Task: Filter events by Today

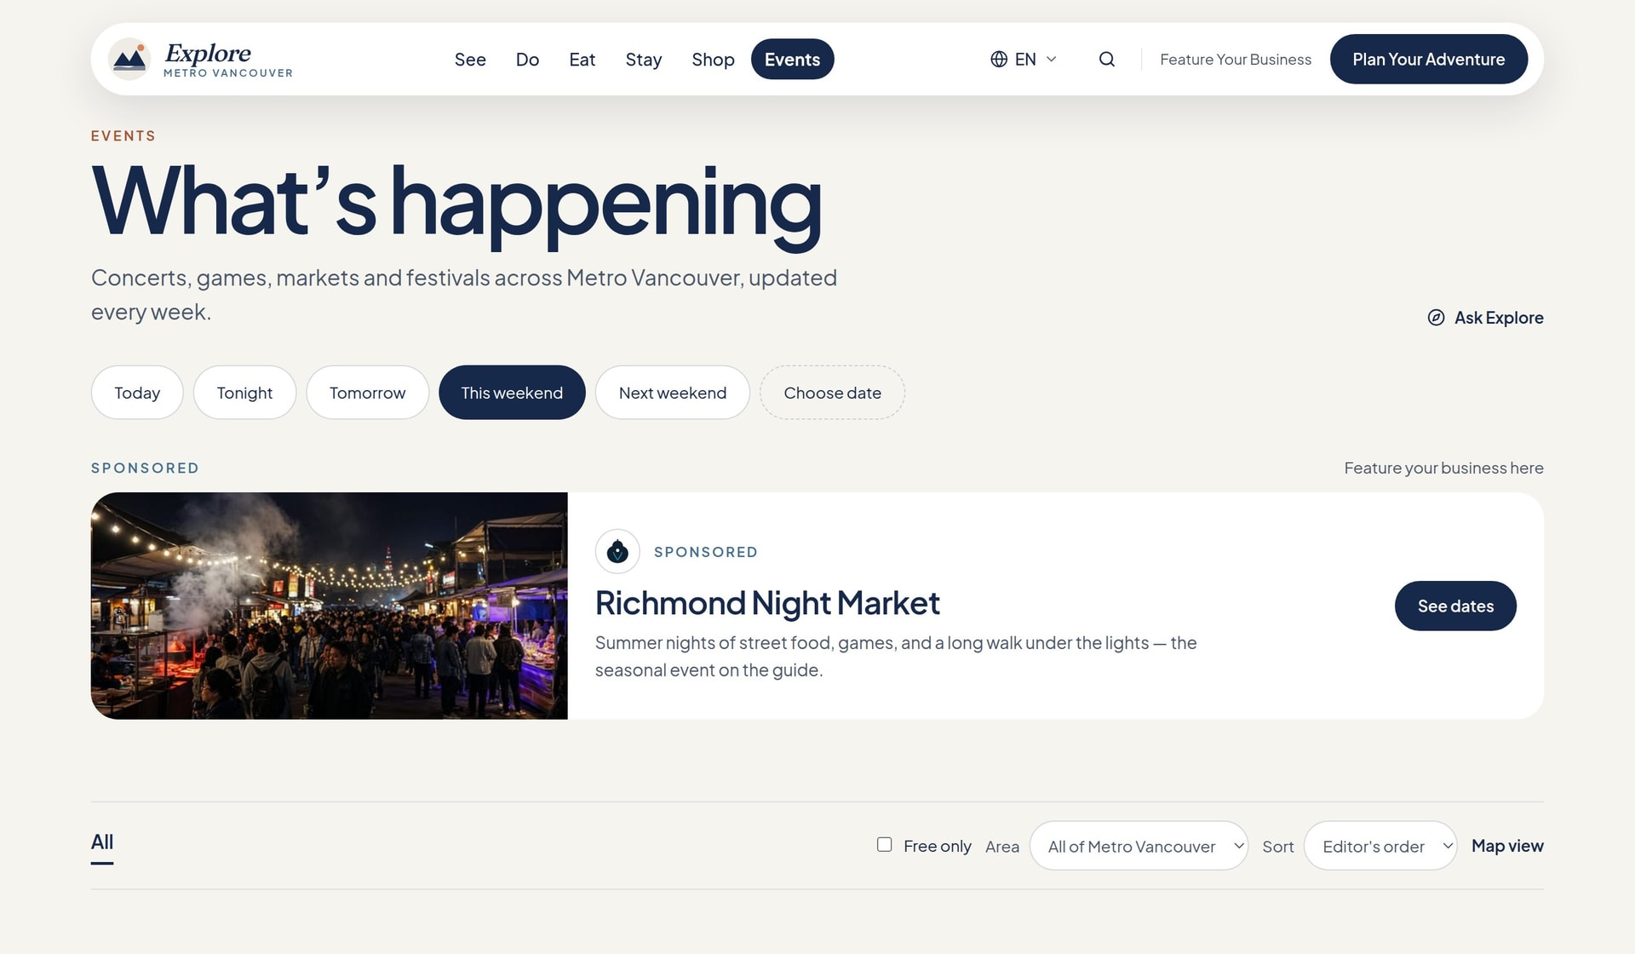Action: [137, 393]
